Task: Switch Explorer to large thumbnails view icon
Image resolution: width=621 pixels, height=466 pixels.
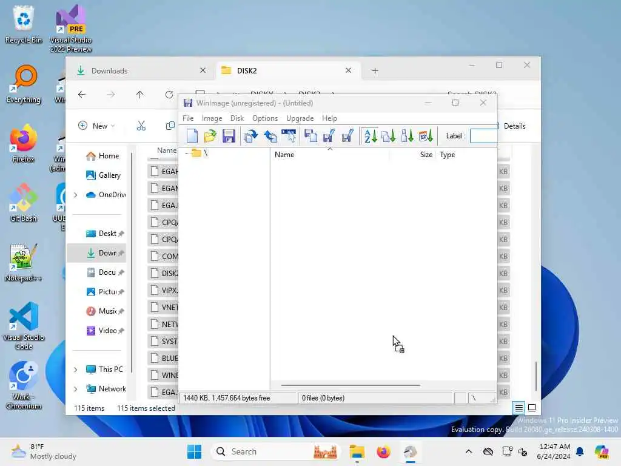Action: tap(532, 408)
